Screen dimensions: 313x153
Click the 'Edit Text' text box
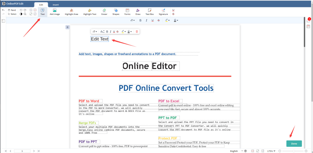pyautogui.click(x=100, y=39)
